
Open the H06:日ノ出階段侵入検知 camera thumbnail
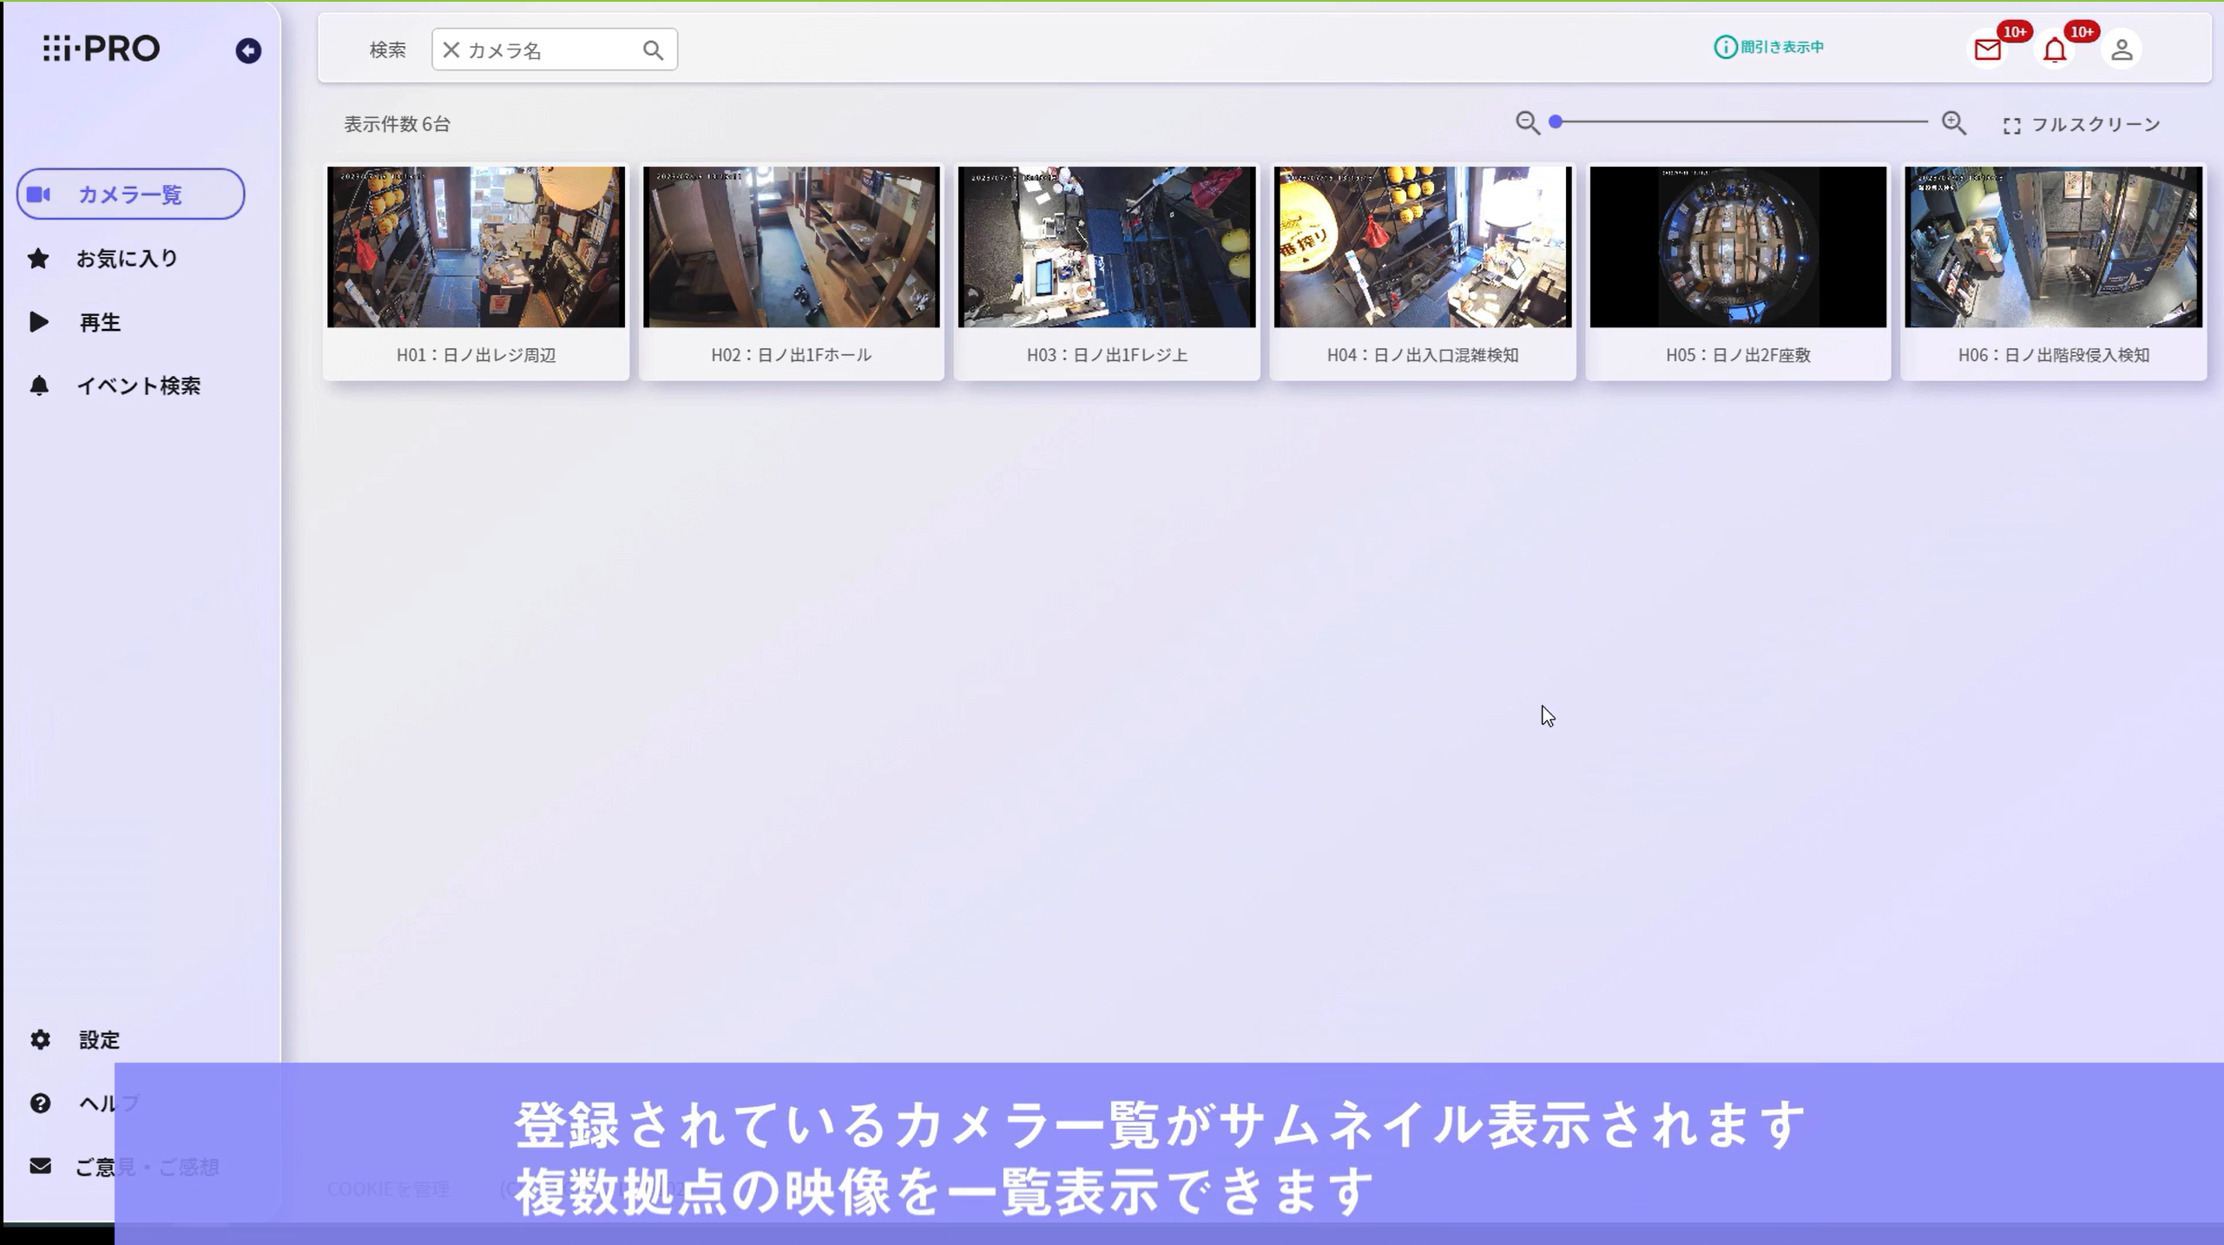[x=2054, y=247]
